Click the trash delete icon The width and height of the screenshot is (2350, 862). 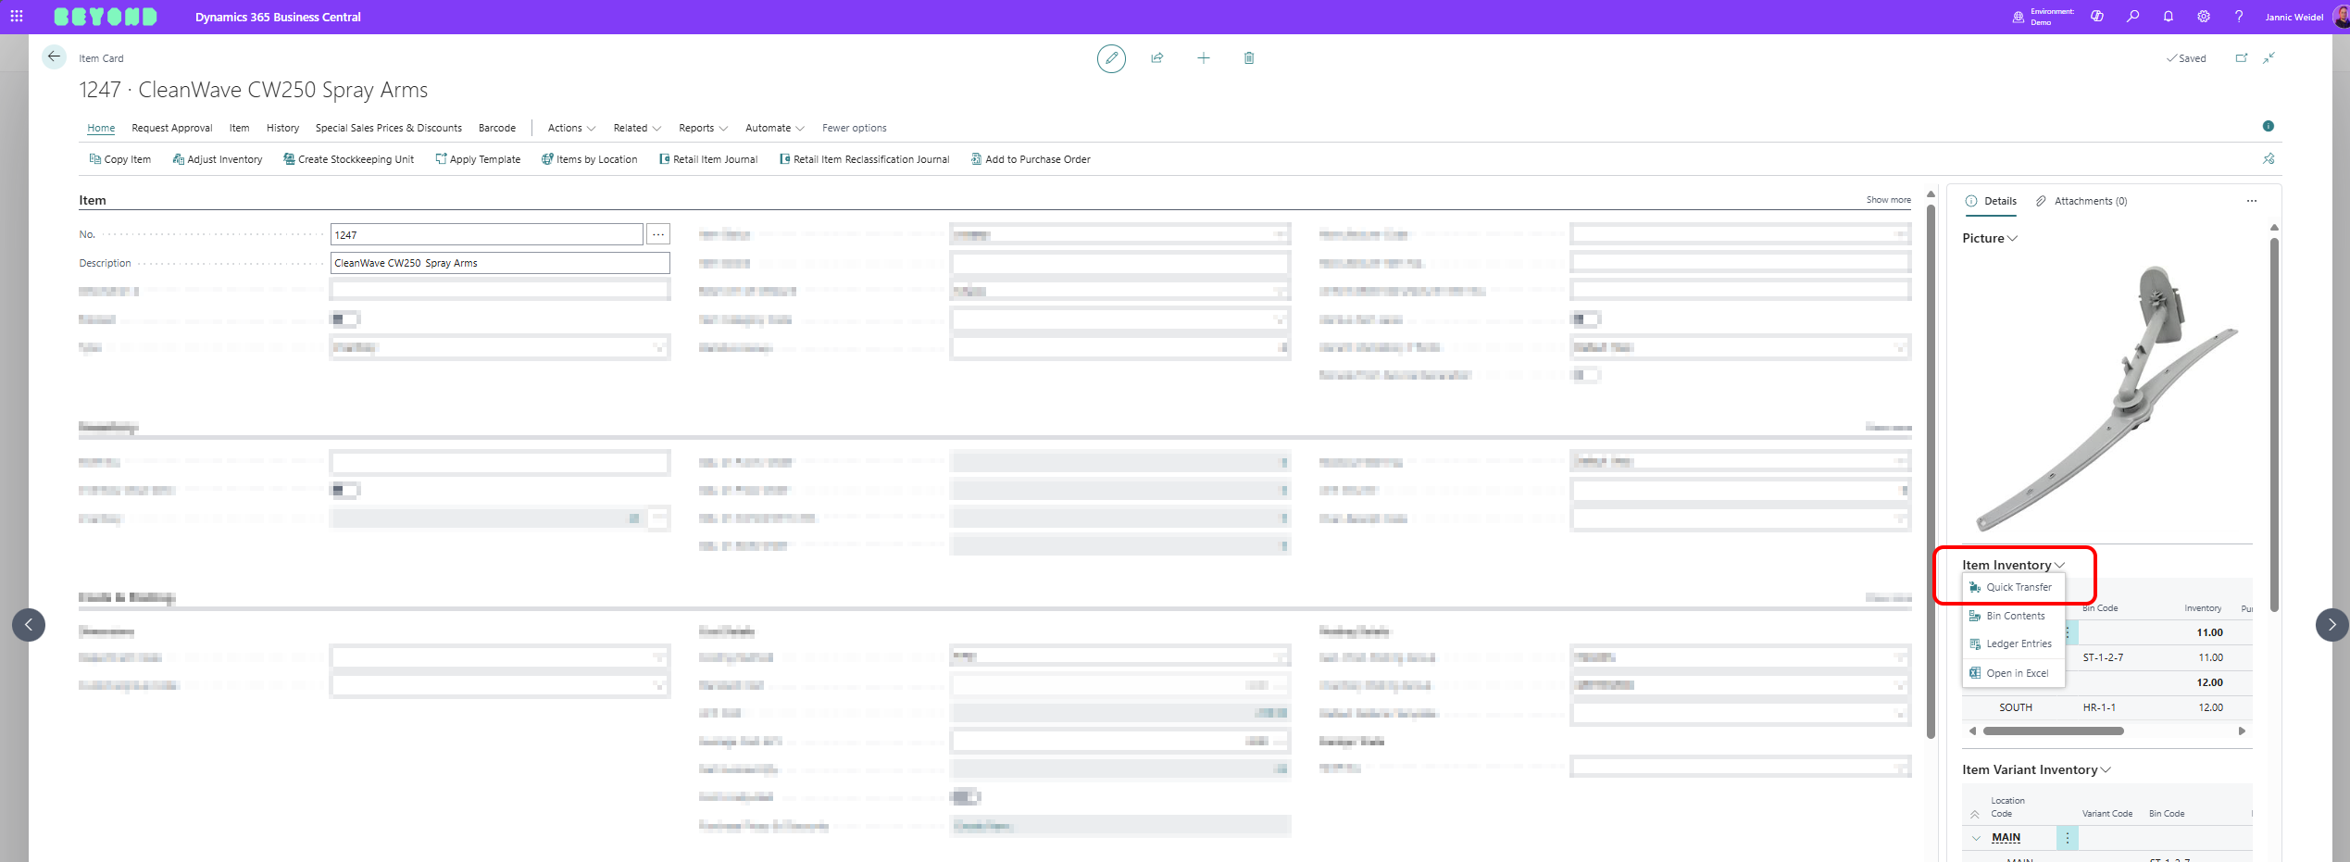pyautogui.click(x=1248, y=58)
